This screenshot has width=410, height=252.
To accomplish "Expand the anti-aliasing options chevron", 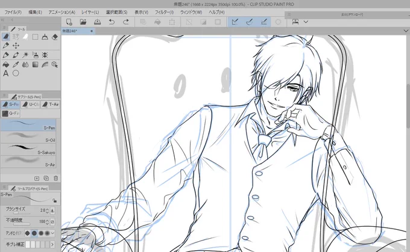I will [53, 233].
